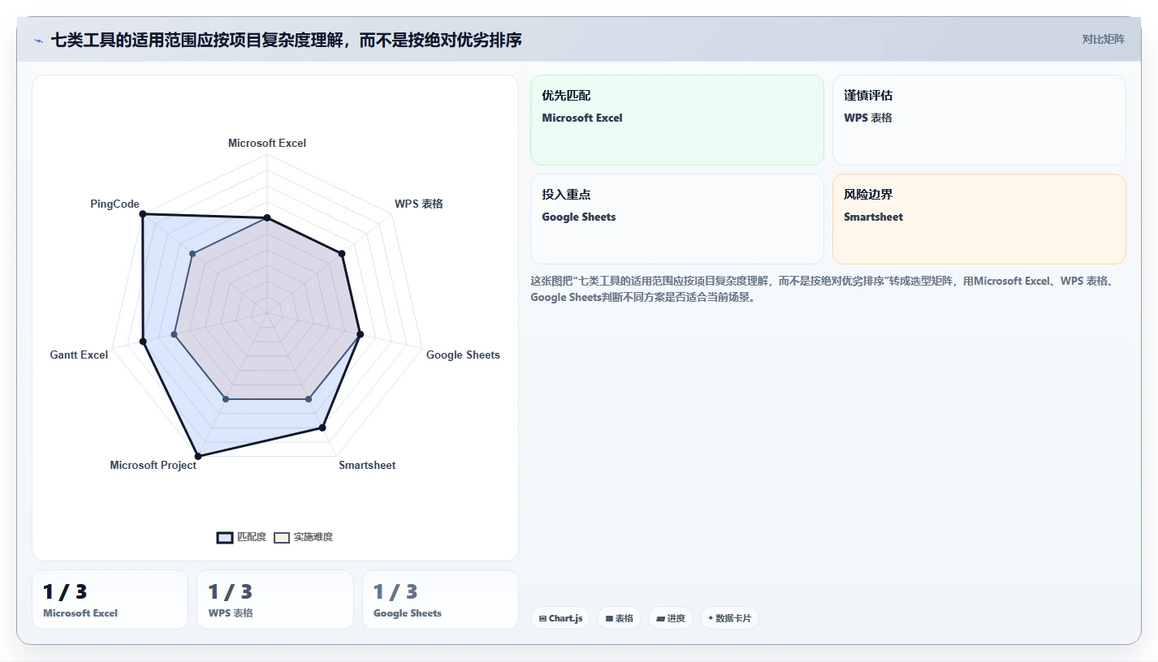
Task: Click the 匹配度 data point on Gantt Excel axis
Action: 144,341
